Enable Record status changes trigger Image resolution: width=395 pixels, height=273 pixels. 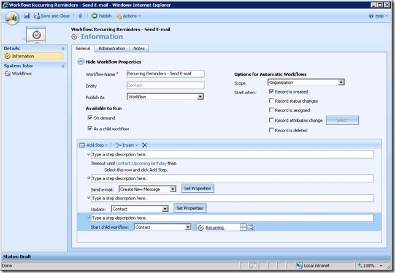pos(272,101)
